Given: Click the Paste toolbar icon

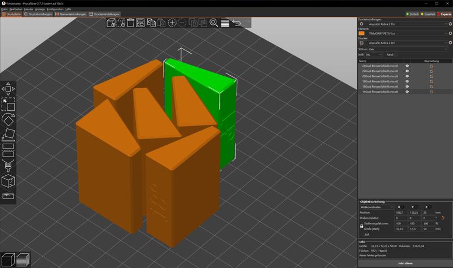Looking at the screenshot, I should (x=161, y=23).
